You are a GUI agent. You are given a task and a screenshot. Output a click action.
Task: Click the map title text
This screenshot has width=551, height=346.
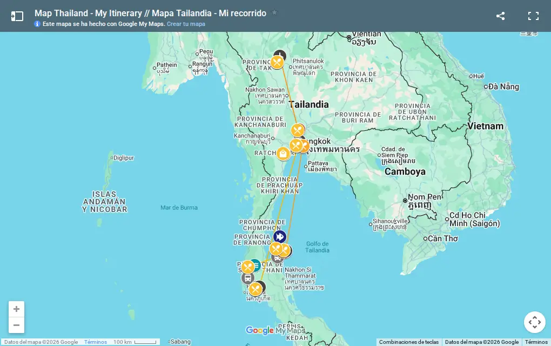150,14
